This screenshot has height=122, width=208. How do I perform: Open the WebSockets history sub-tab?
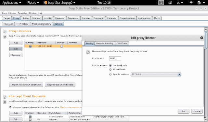pos(41,24)
